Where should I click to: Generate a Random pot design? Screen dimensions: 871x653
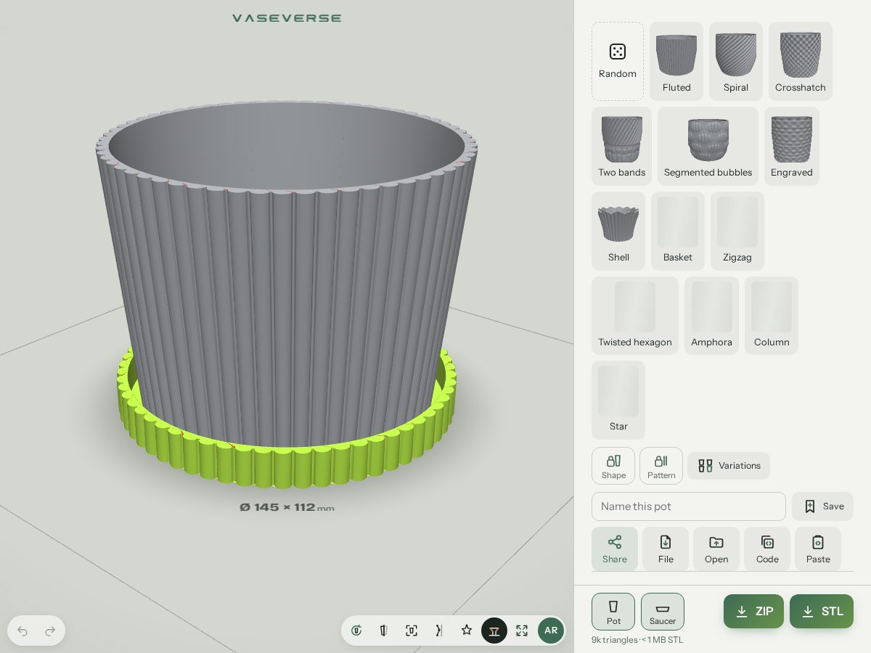618,61
